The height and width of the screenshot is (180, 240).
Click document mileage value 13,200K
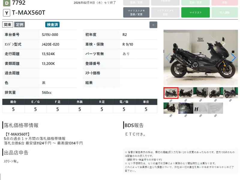(48, 64)
